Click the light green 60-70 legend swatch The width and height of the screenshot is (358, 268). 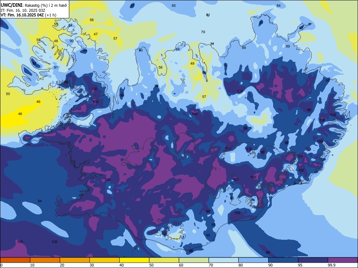[x=194, y=260]
